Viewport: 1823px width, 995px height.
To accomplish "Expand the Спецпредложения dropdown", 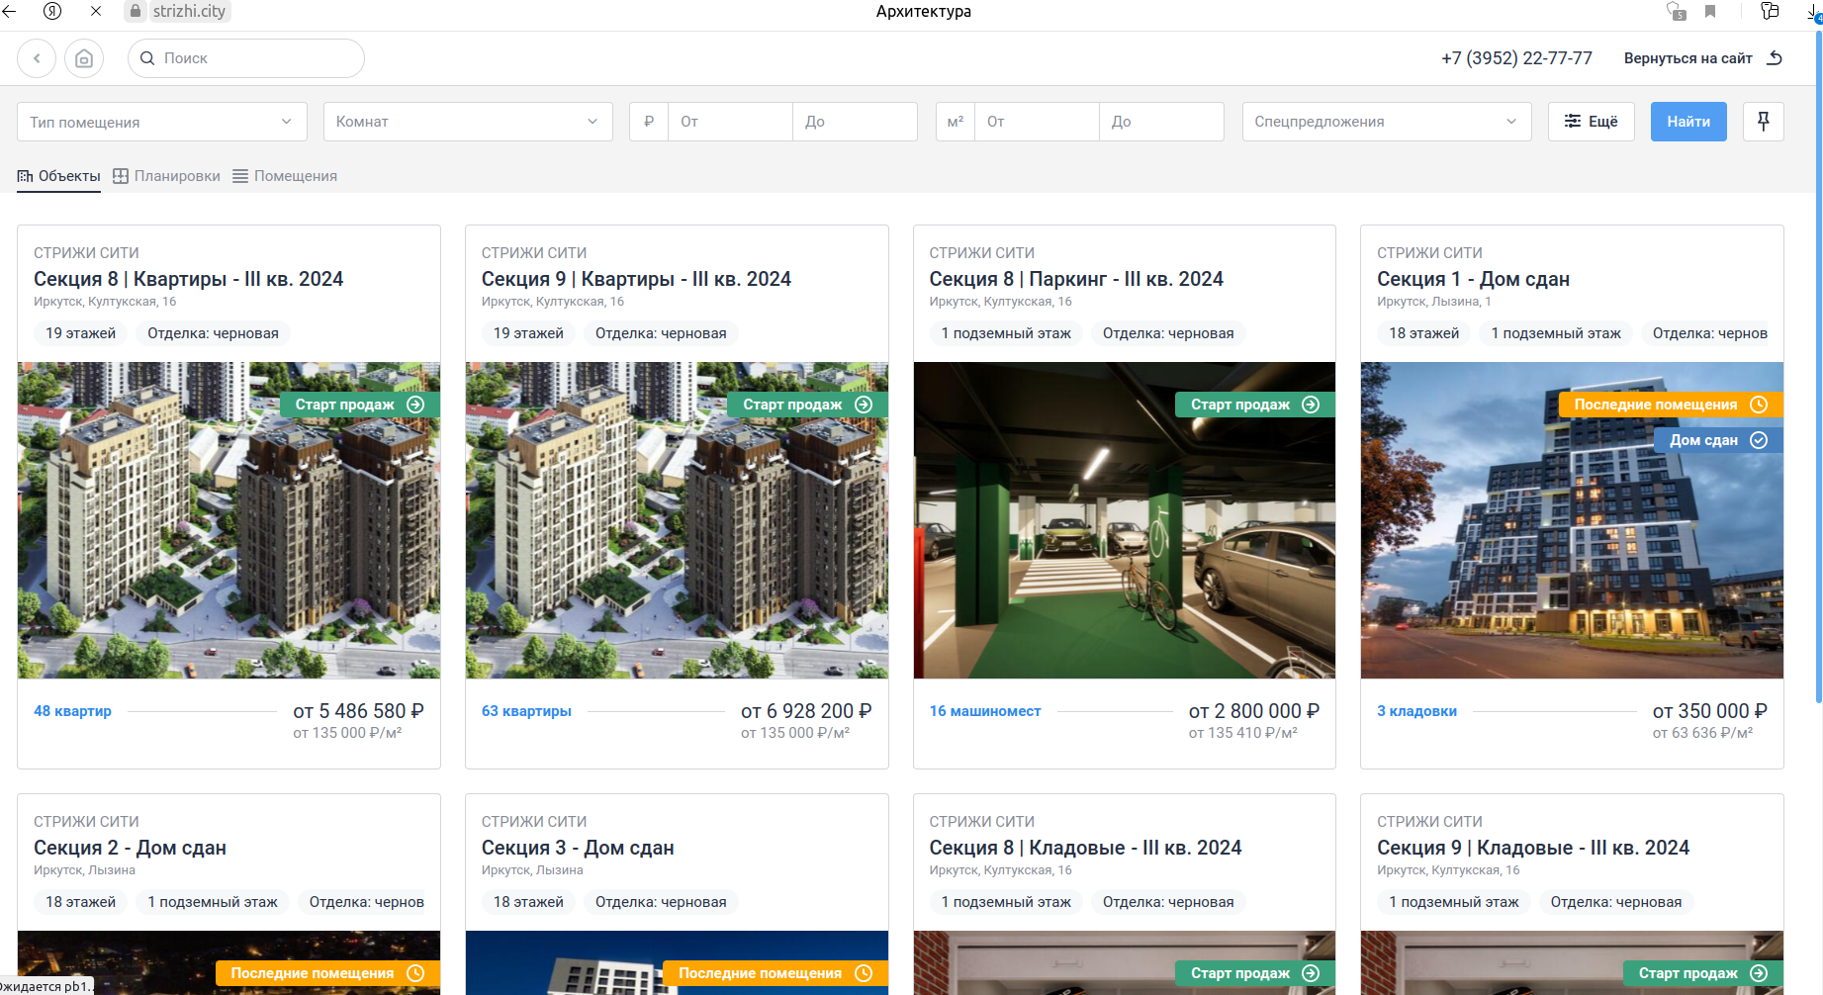I will [x=1387, y=122].
